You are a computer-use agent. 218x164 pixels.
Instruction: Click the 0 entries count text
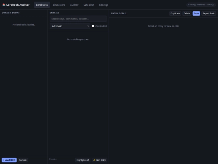53,159
